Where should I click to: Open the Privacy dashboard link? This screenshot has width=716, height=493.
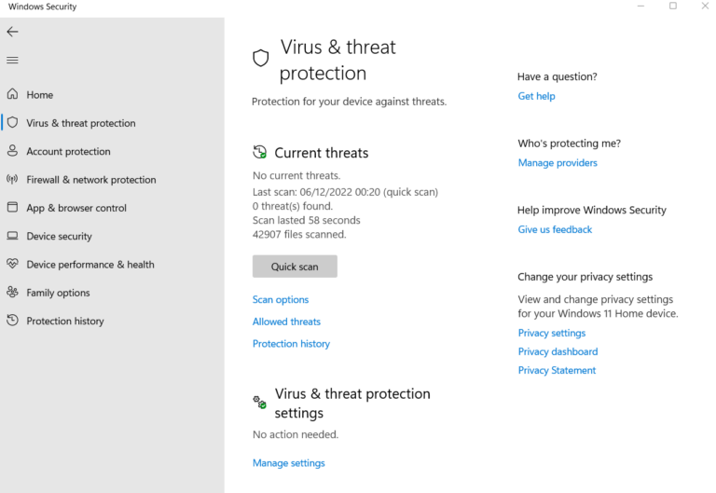pos(558,351)
